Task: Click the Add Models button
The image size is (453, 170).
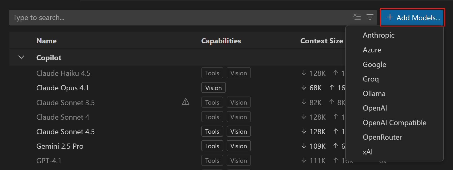Action: point(412,17)
